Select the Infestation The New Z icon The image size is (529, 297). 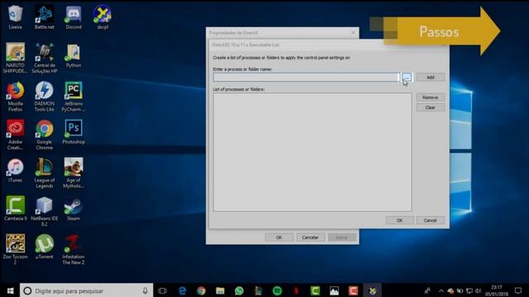coord(74,249)
